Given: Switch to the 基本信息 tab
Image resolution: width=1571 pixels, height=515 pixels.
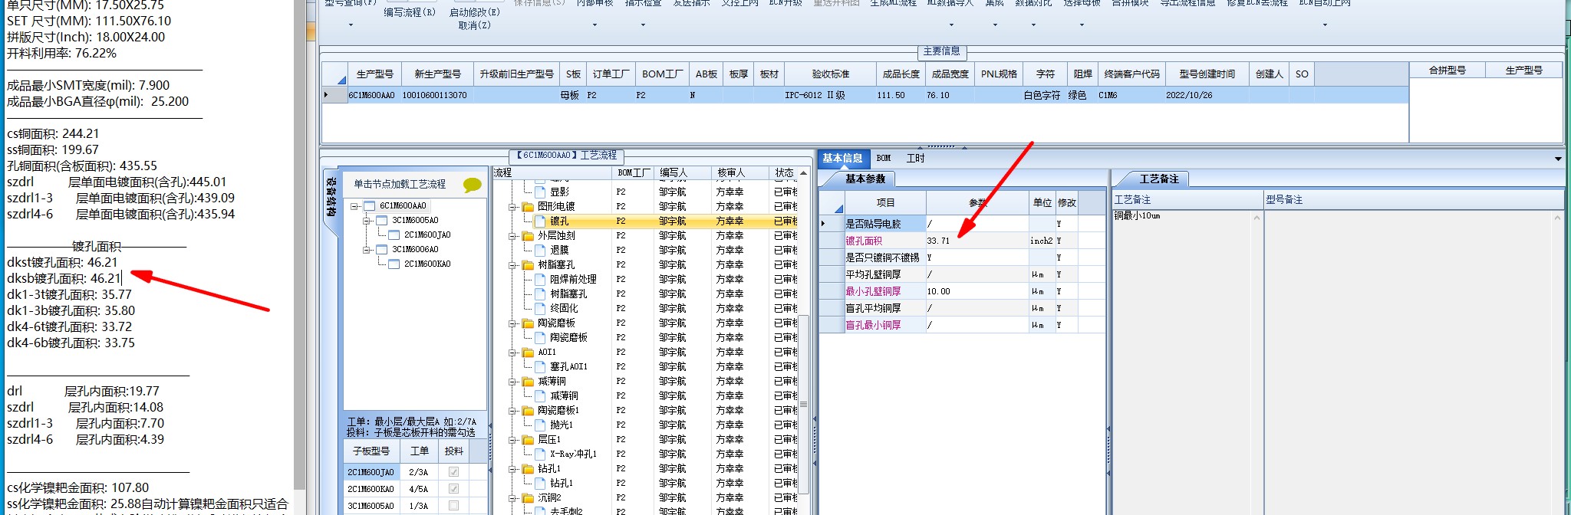Looking at the screenshot, I should point(842,158).
